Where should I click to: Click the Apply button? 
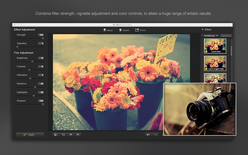(x=30, y=135)
